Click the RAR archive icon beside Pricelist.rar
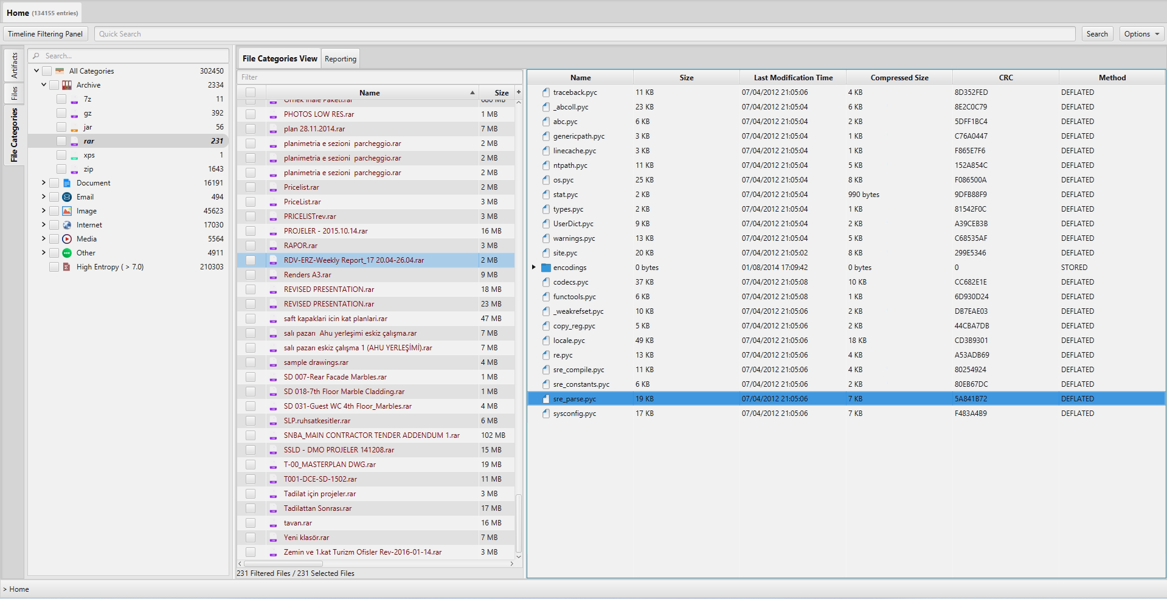This screenshot has height=599, width=1167. (272, 187)
